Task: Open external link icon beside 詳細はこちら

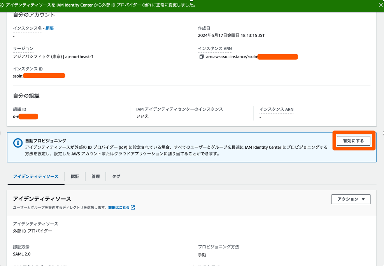Action: 133,208
